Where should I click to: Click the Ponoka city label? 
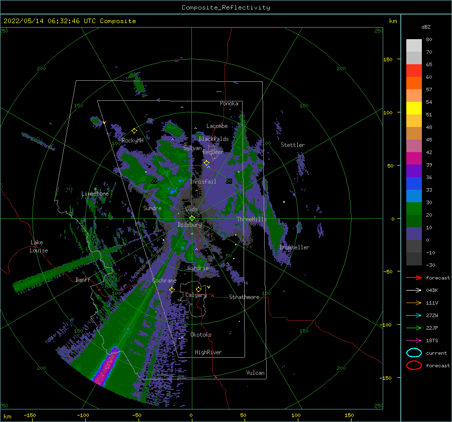pyautogui.click(x=229, y=103)
